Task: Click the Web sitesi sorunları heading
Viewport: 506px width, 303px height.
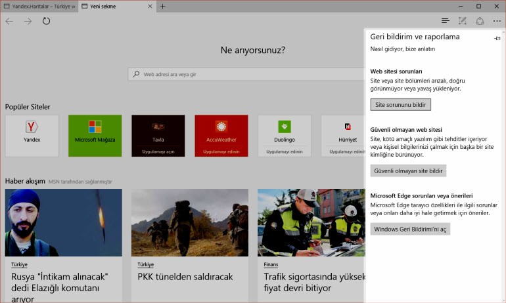Action: pyautogui.click(x=396, y=71)
